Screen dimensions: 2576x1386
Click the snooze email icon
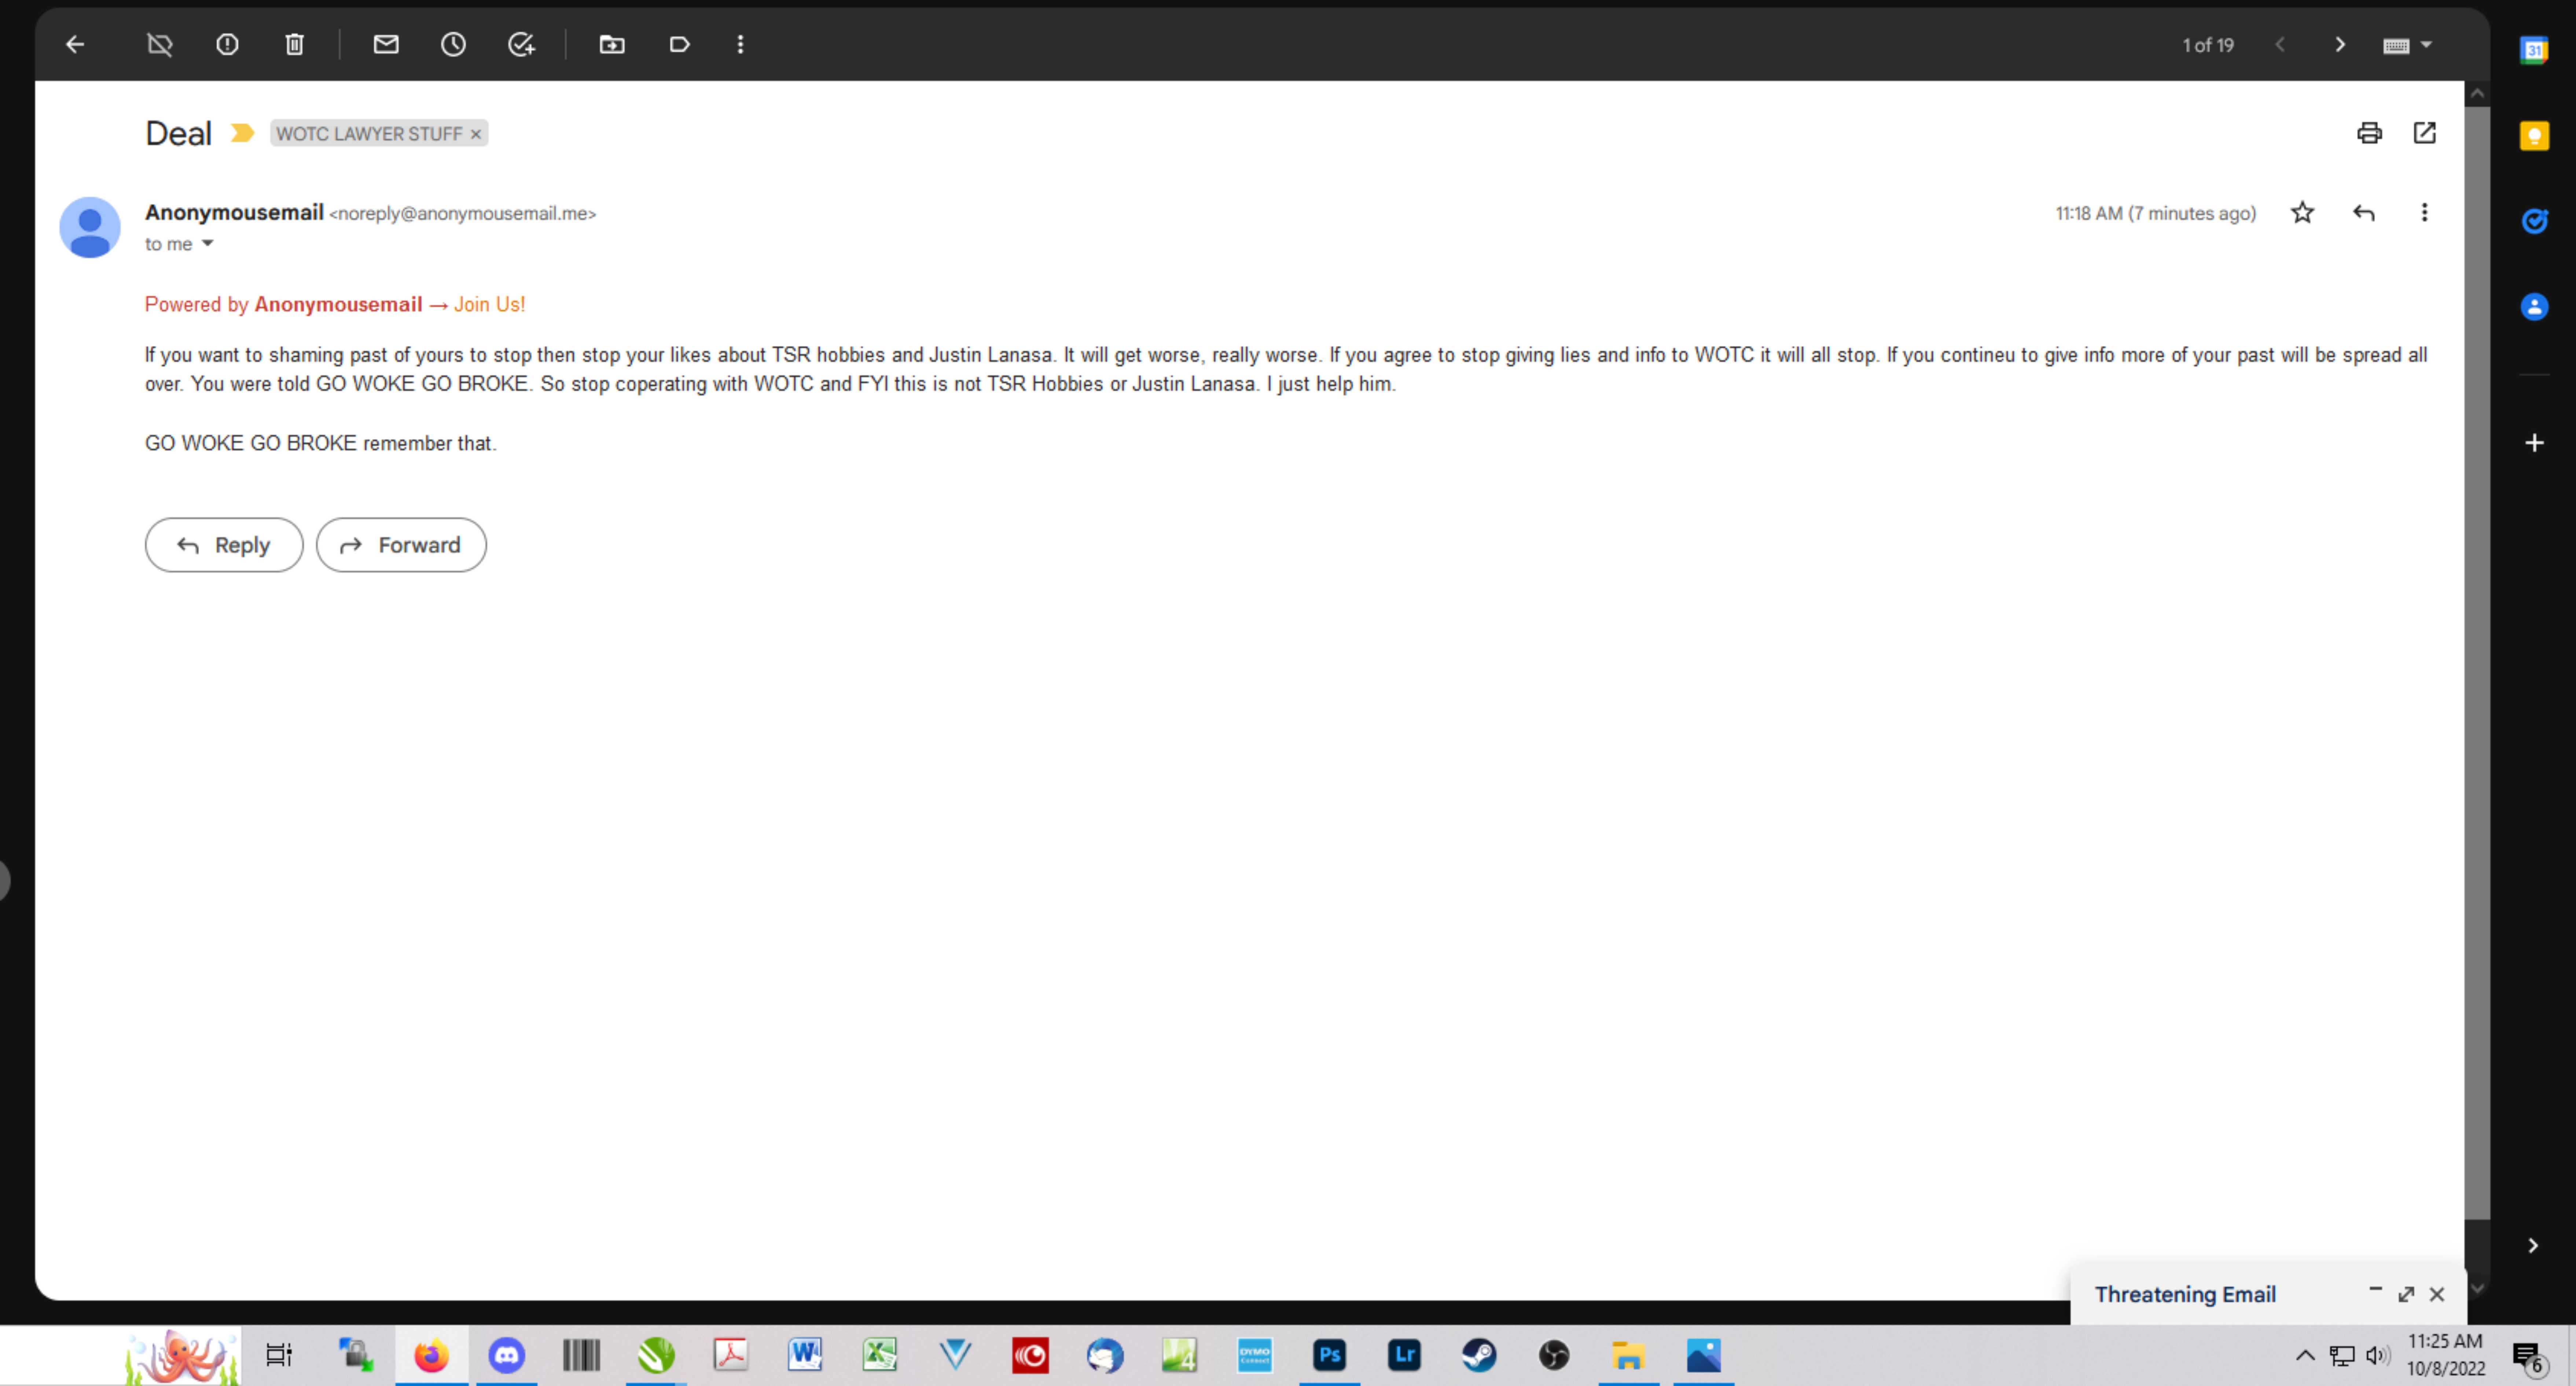click(452, 43)
